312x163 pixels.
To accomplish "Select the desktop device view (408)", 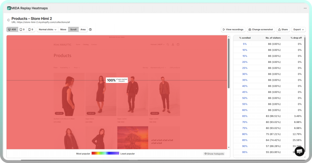I will (12, 29).
